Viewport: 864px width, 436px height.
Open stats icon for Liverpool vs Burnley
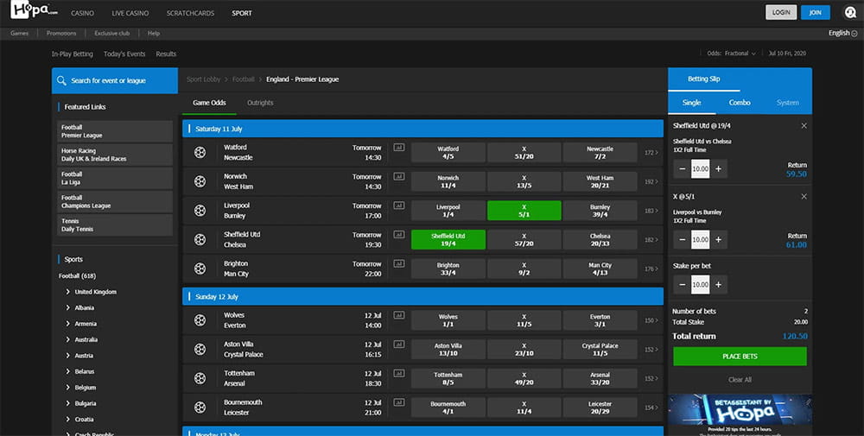[399, 205]
